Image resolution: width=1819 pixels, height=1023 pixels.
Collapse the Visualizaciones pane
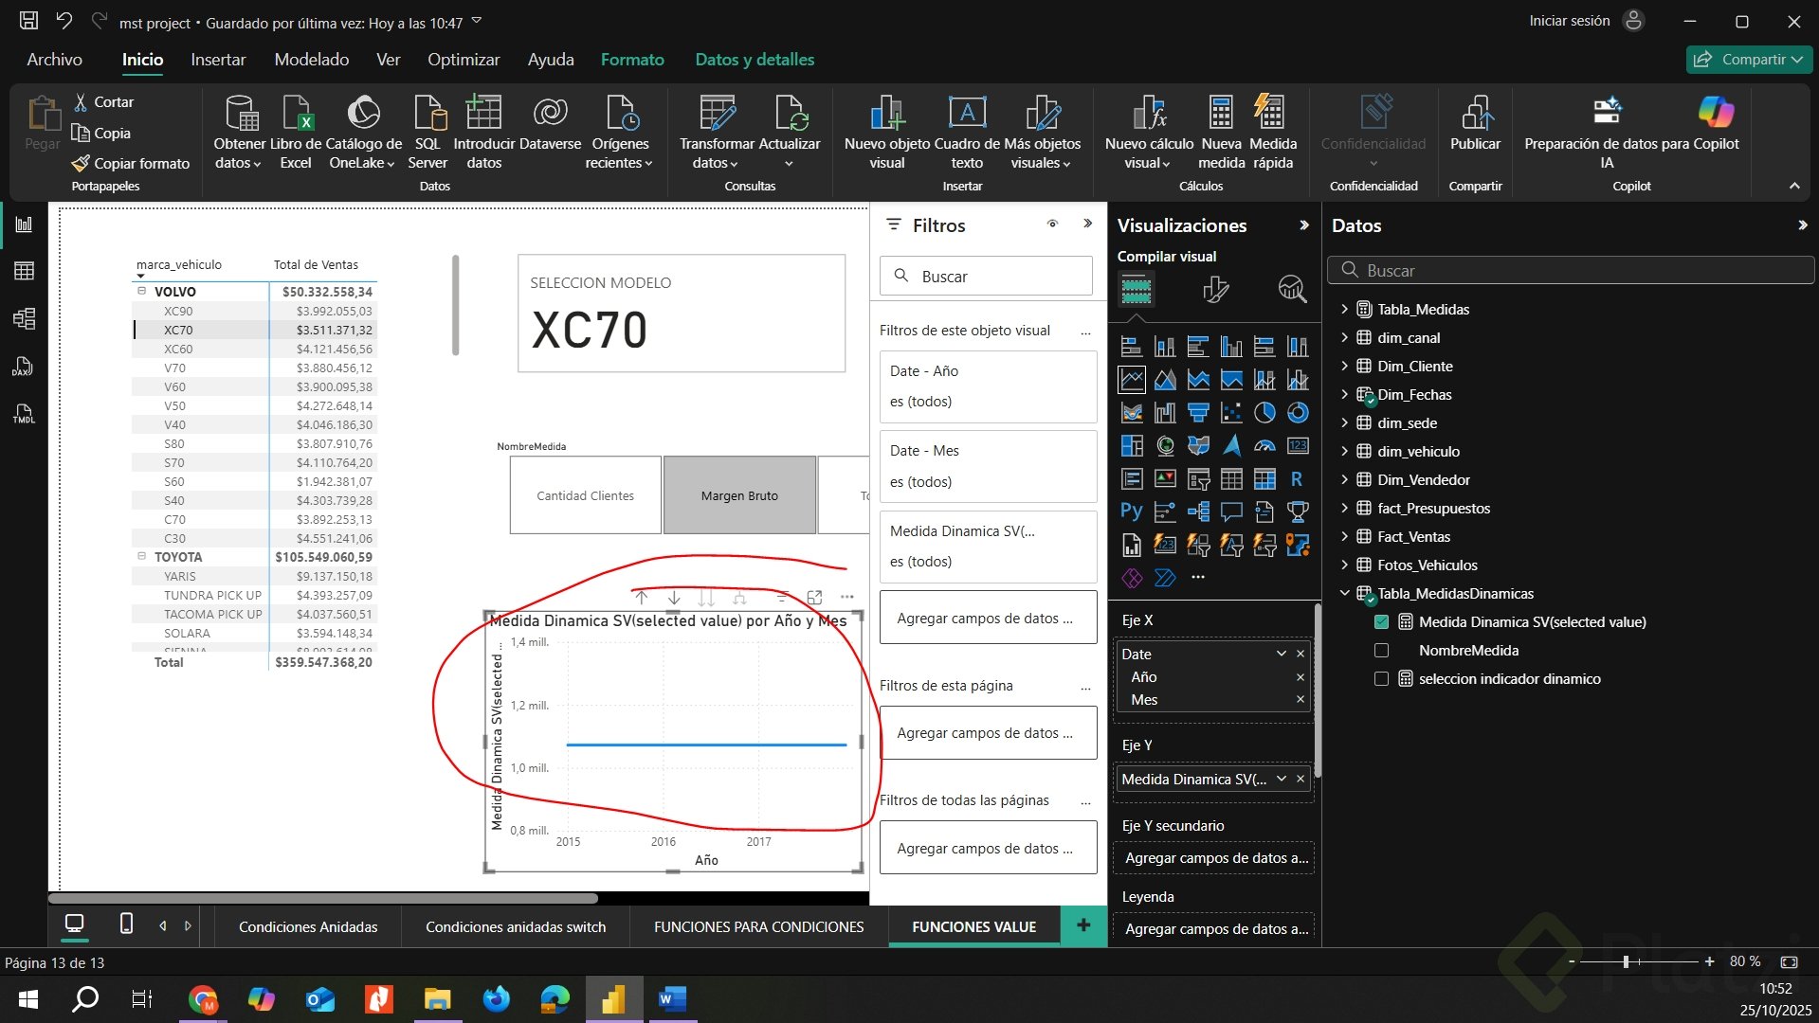click(1304, 225)
